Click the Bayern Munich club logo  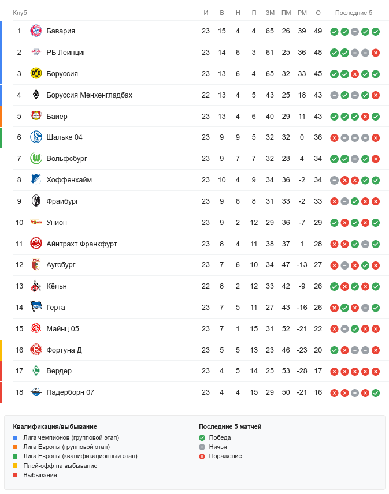(x=36, y=31)
